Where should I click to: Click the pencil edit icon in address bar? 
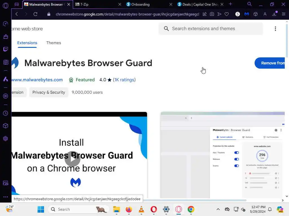tap(205, 14)
